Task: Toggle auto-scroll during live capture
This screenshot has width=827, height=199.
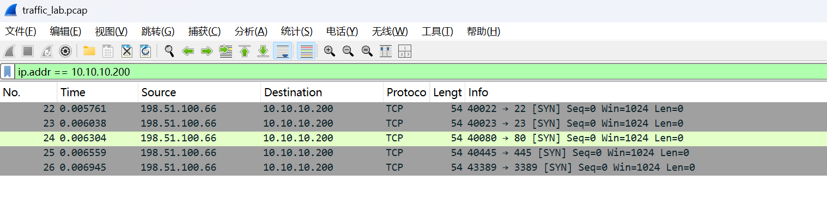Action: point(282,51)
